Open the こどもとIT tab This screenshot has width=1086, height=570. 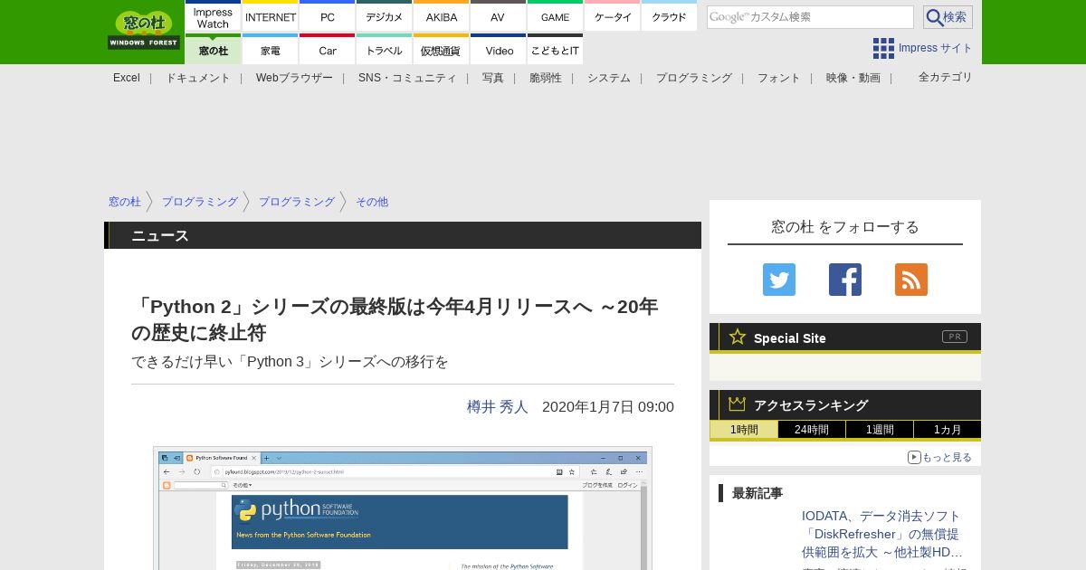tap(556, 50)
